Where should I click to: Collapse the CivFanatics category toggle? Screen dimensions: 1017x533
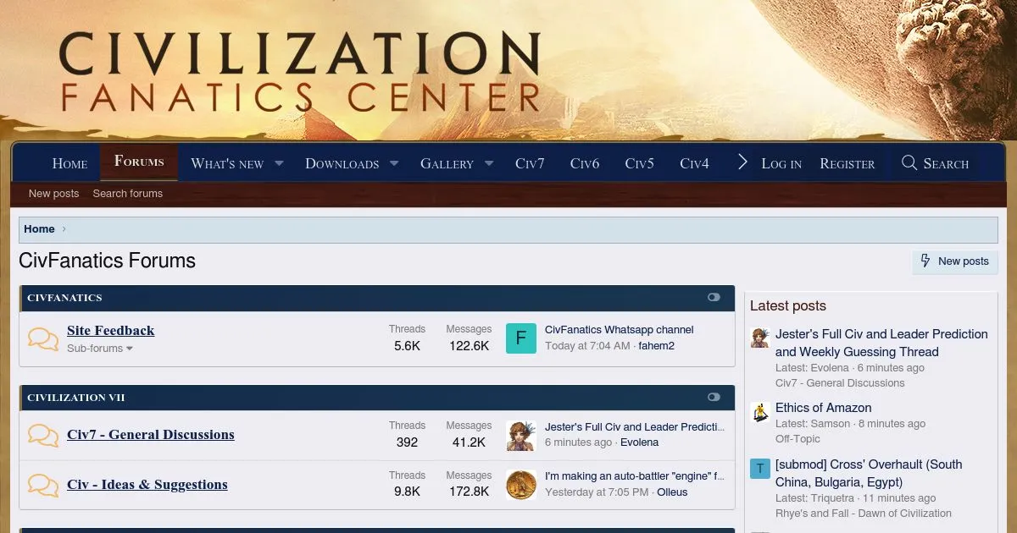point(714,298)
